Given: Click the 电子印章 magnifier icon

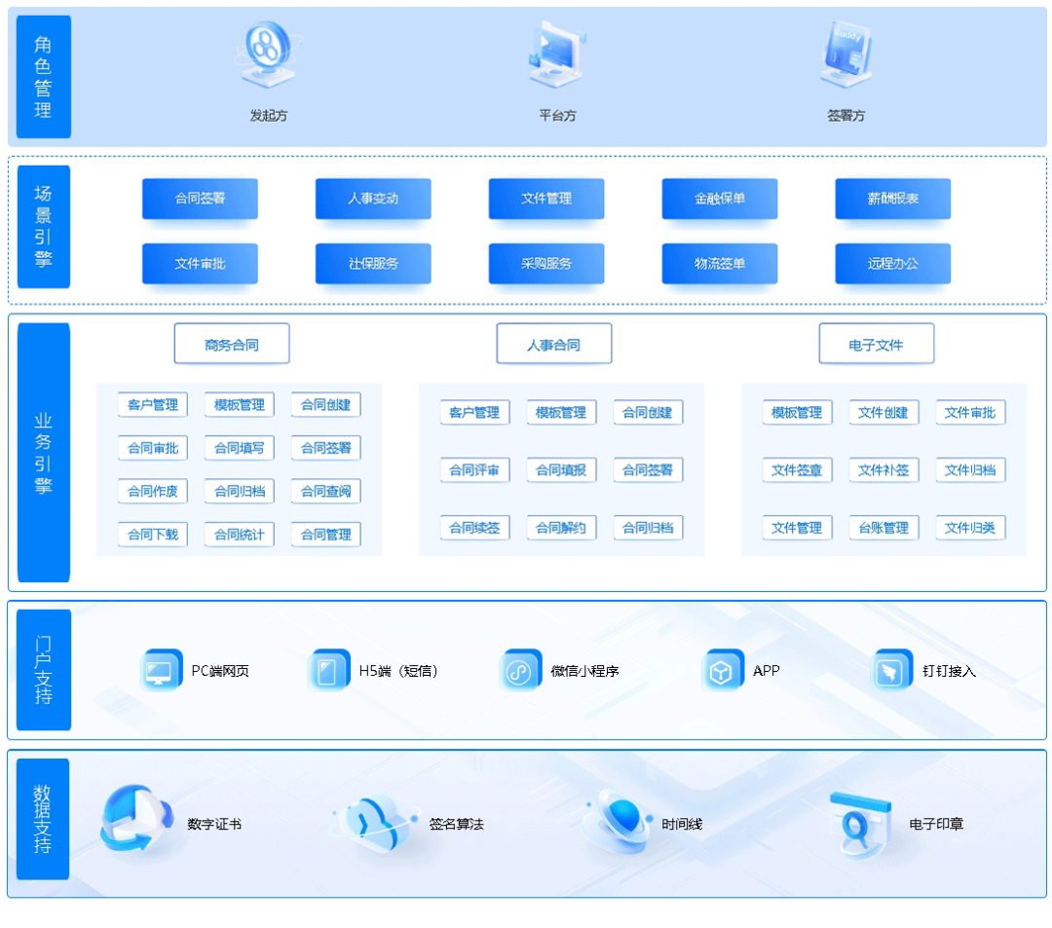Looking at the screenshot, I should point(860,825).
